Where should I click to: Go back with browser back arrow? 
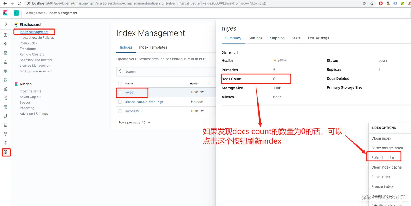pyautogui.click(x=5, y=4)
